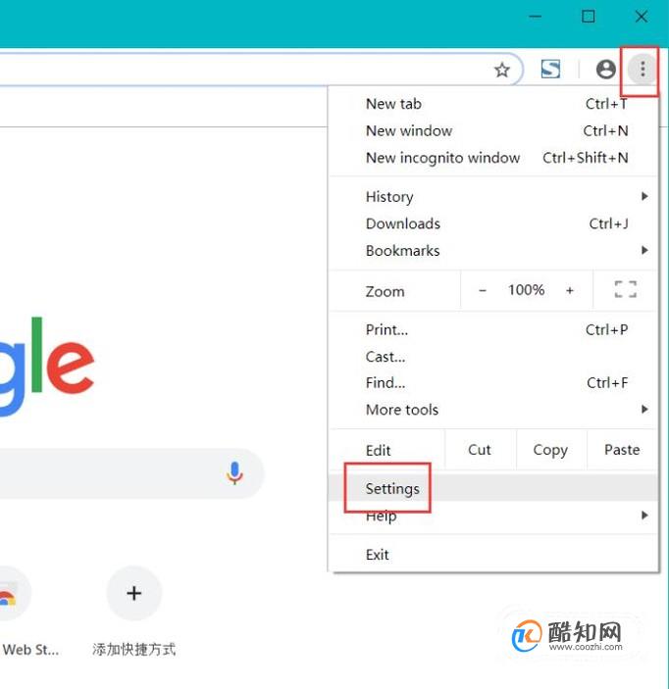Open Downloads from the menu
The height and width of the screenshot is (689, 669).
click(x=492, y=223)
